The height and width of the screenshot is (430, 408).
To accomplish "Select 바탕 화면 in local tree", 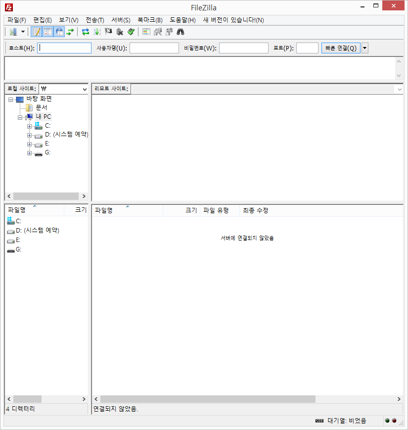I will [x=39, y=99].
